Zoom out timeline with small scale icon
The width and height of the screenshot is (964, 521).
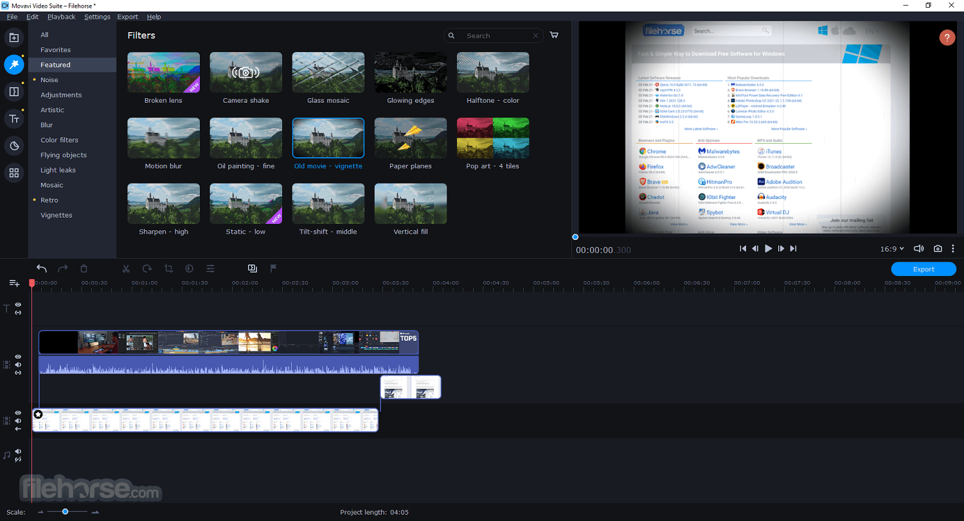pos(41,512)
